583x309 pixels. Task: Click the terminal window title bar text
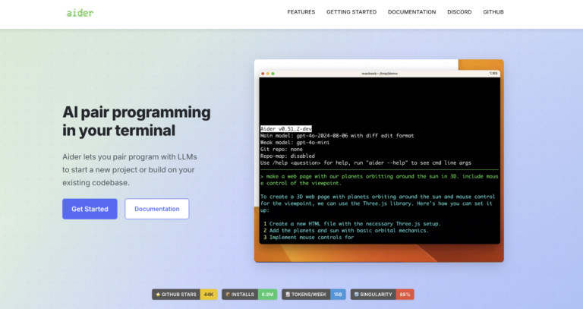(380, 74)
